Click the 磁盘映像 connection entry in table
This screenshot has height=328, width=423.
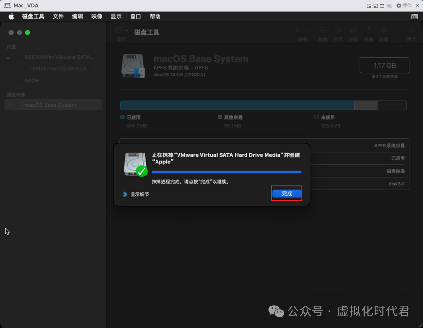[396, 171]
